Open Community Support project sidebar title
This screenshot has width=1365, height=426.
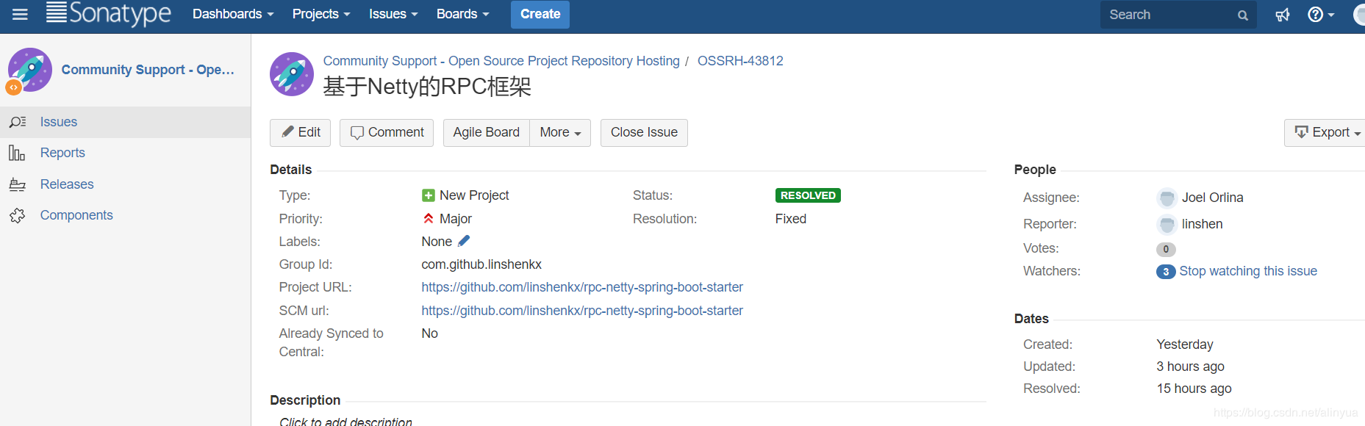(148, 70)
